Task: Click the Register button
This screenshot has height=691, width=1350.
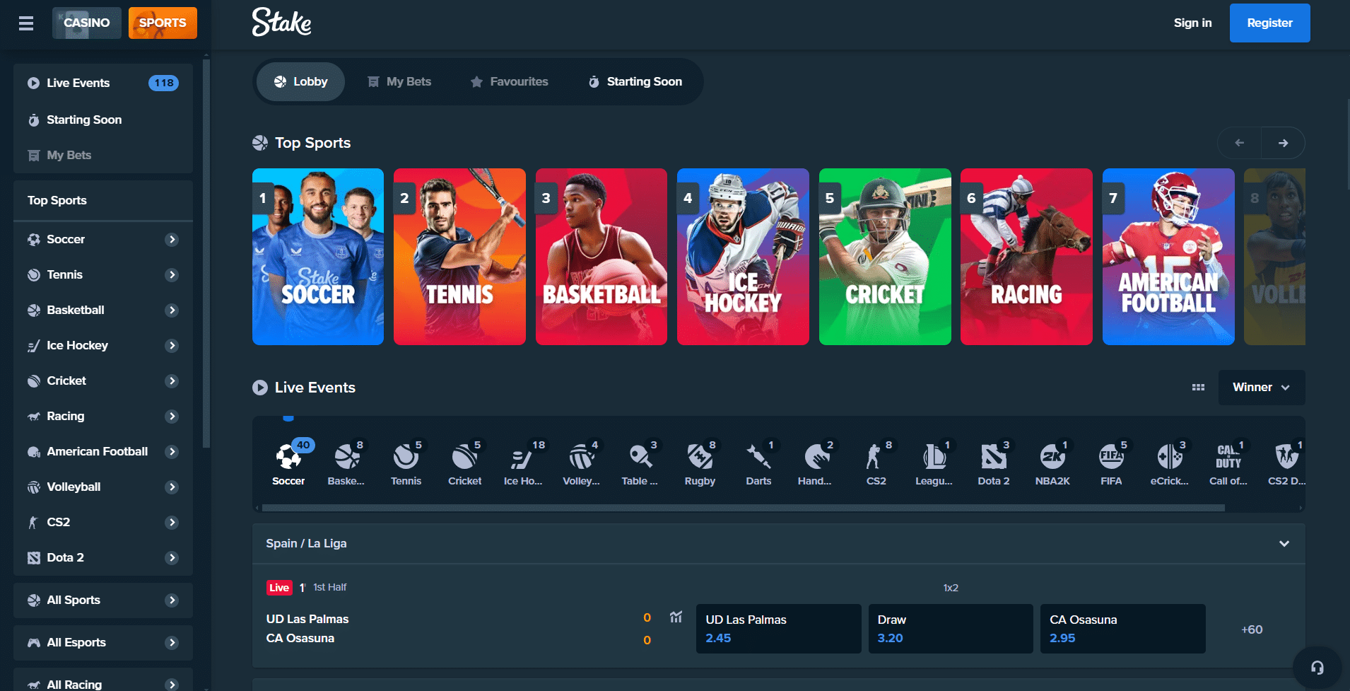Action: tap(1269, 23)
